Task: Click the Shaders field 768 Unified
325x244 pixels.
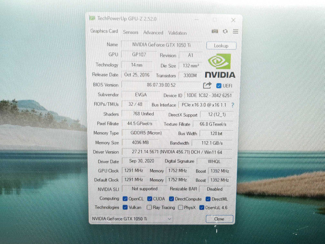Action: (143, 114)
